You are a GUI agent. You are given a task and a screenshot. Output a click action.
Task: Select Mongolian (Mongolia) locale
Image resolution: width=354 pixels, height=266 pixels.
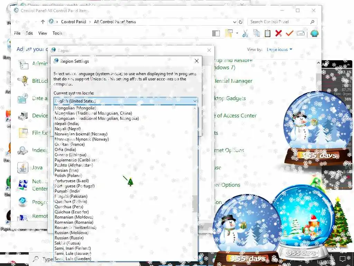[x=123, y=108]
